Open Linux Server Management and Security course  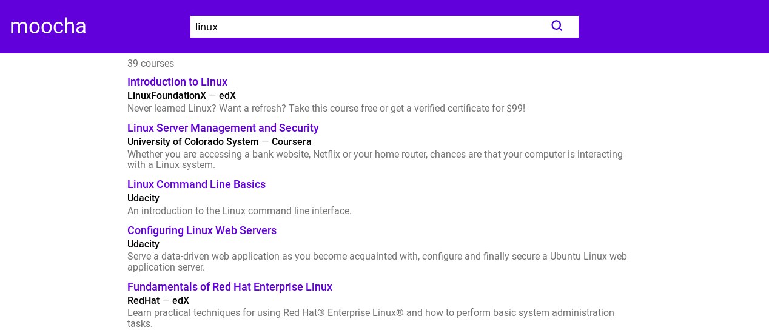click(x=223, y=128)
